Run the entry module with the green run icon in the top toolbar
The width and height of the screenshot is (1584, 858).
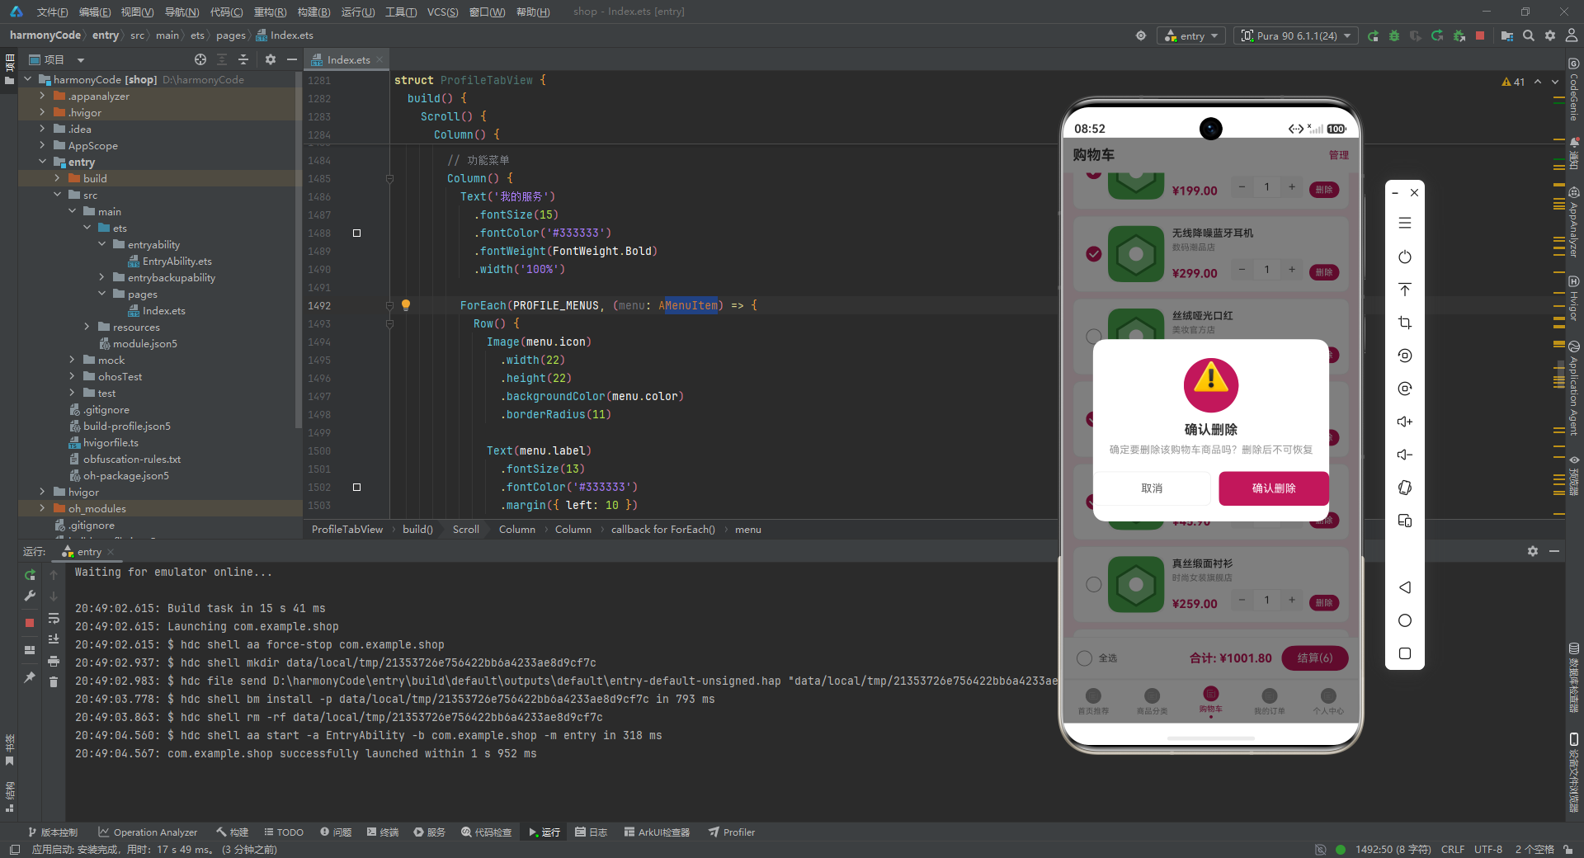point(1373,35)
